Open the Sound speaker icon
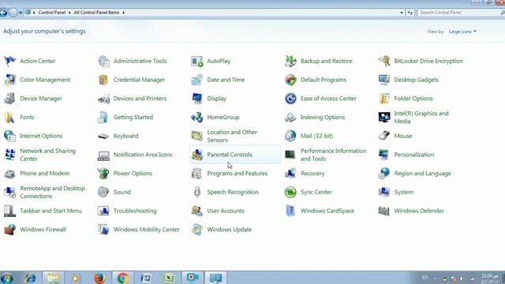 [103, 192]
